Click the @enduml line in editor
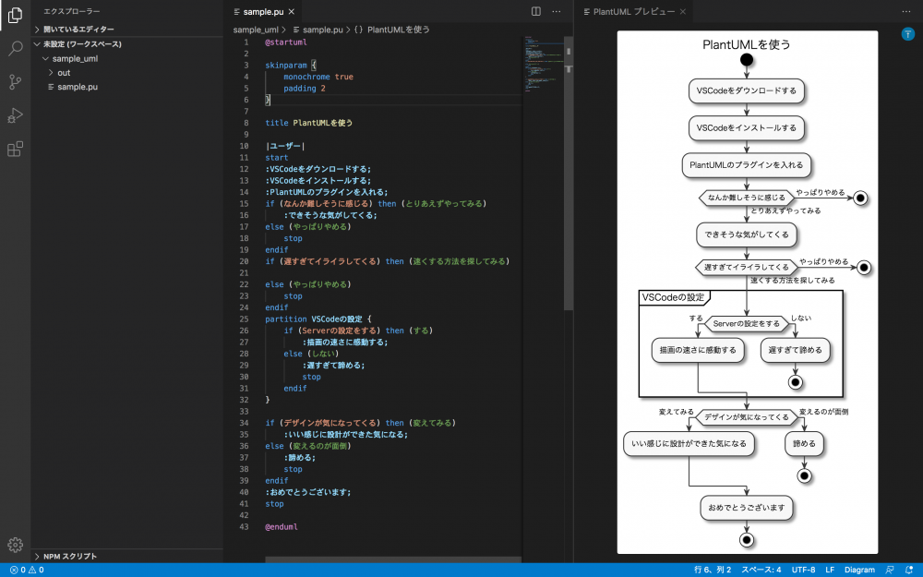Viewport: 923px width, 577px height. tap(282, 527)
